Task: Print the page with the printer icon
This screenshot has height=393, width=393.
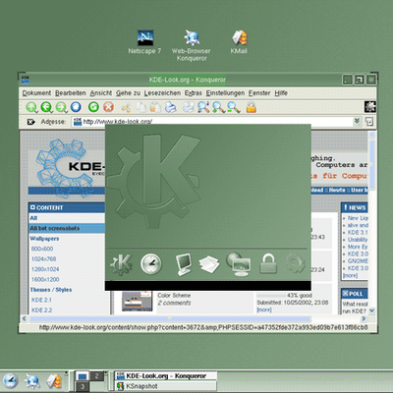Action: (x=171, y=107)
